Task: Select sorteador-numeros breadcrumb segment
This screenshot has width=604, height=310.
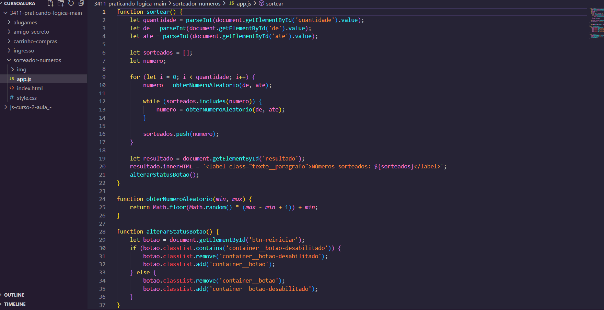Action: (x=197, y=3)
